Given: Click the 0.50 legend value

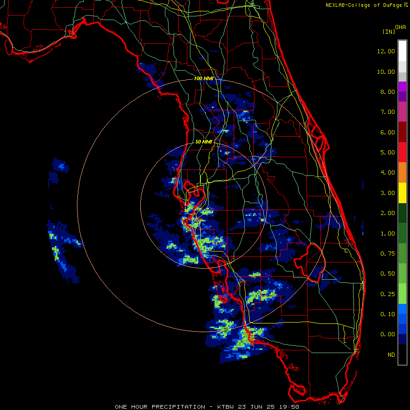Looking at the screenshot, I should click(388, 274).
